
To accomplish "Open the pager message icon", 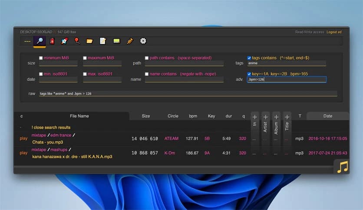I will (x=116, y=41).
